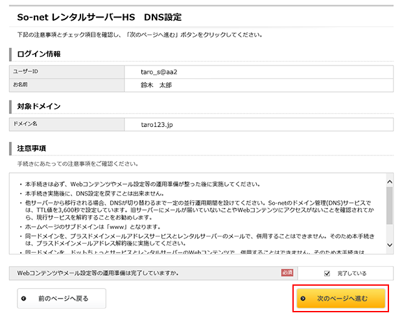
Task: Click the back arrow icon on 前のページへ戻る
Action: tap(24, 299)
